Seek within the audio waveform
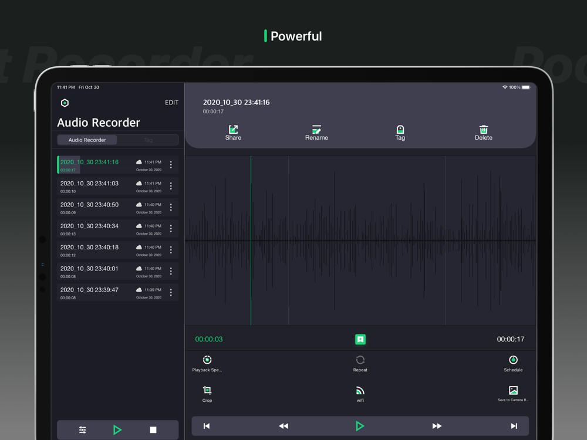 [360, 241]
